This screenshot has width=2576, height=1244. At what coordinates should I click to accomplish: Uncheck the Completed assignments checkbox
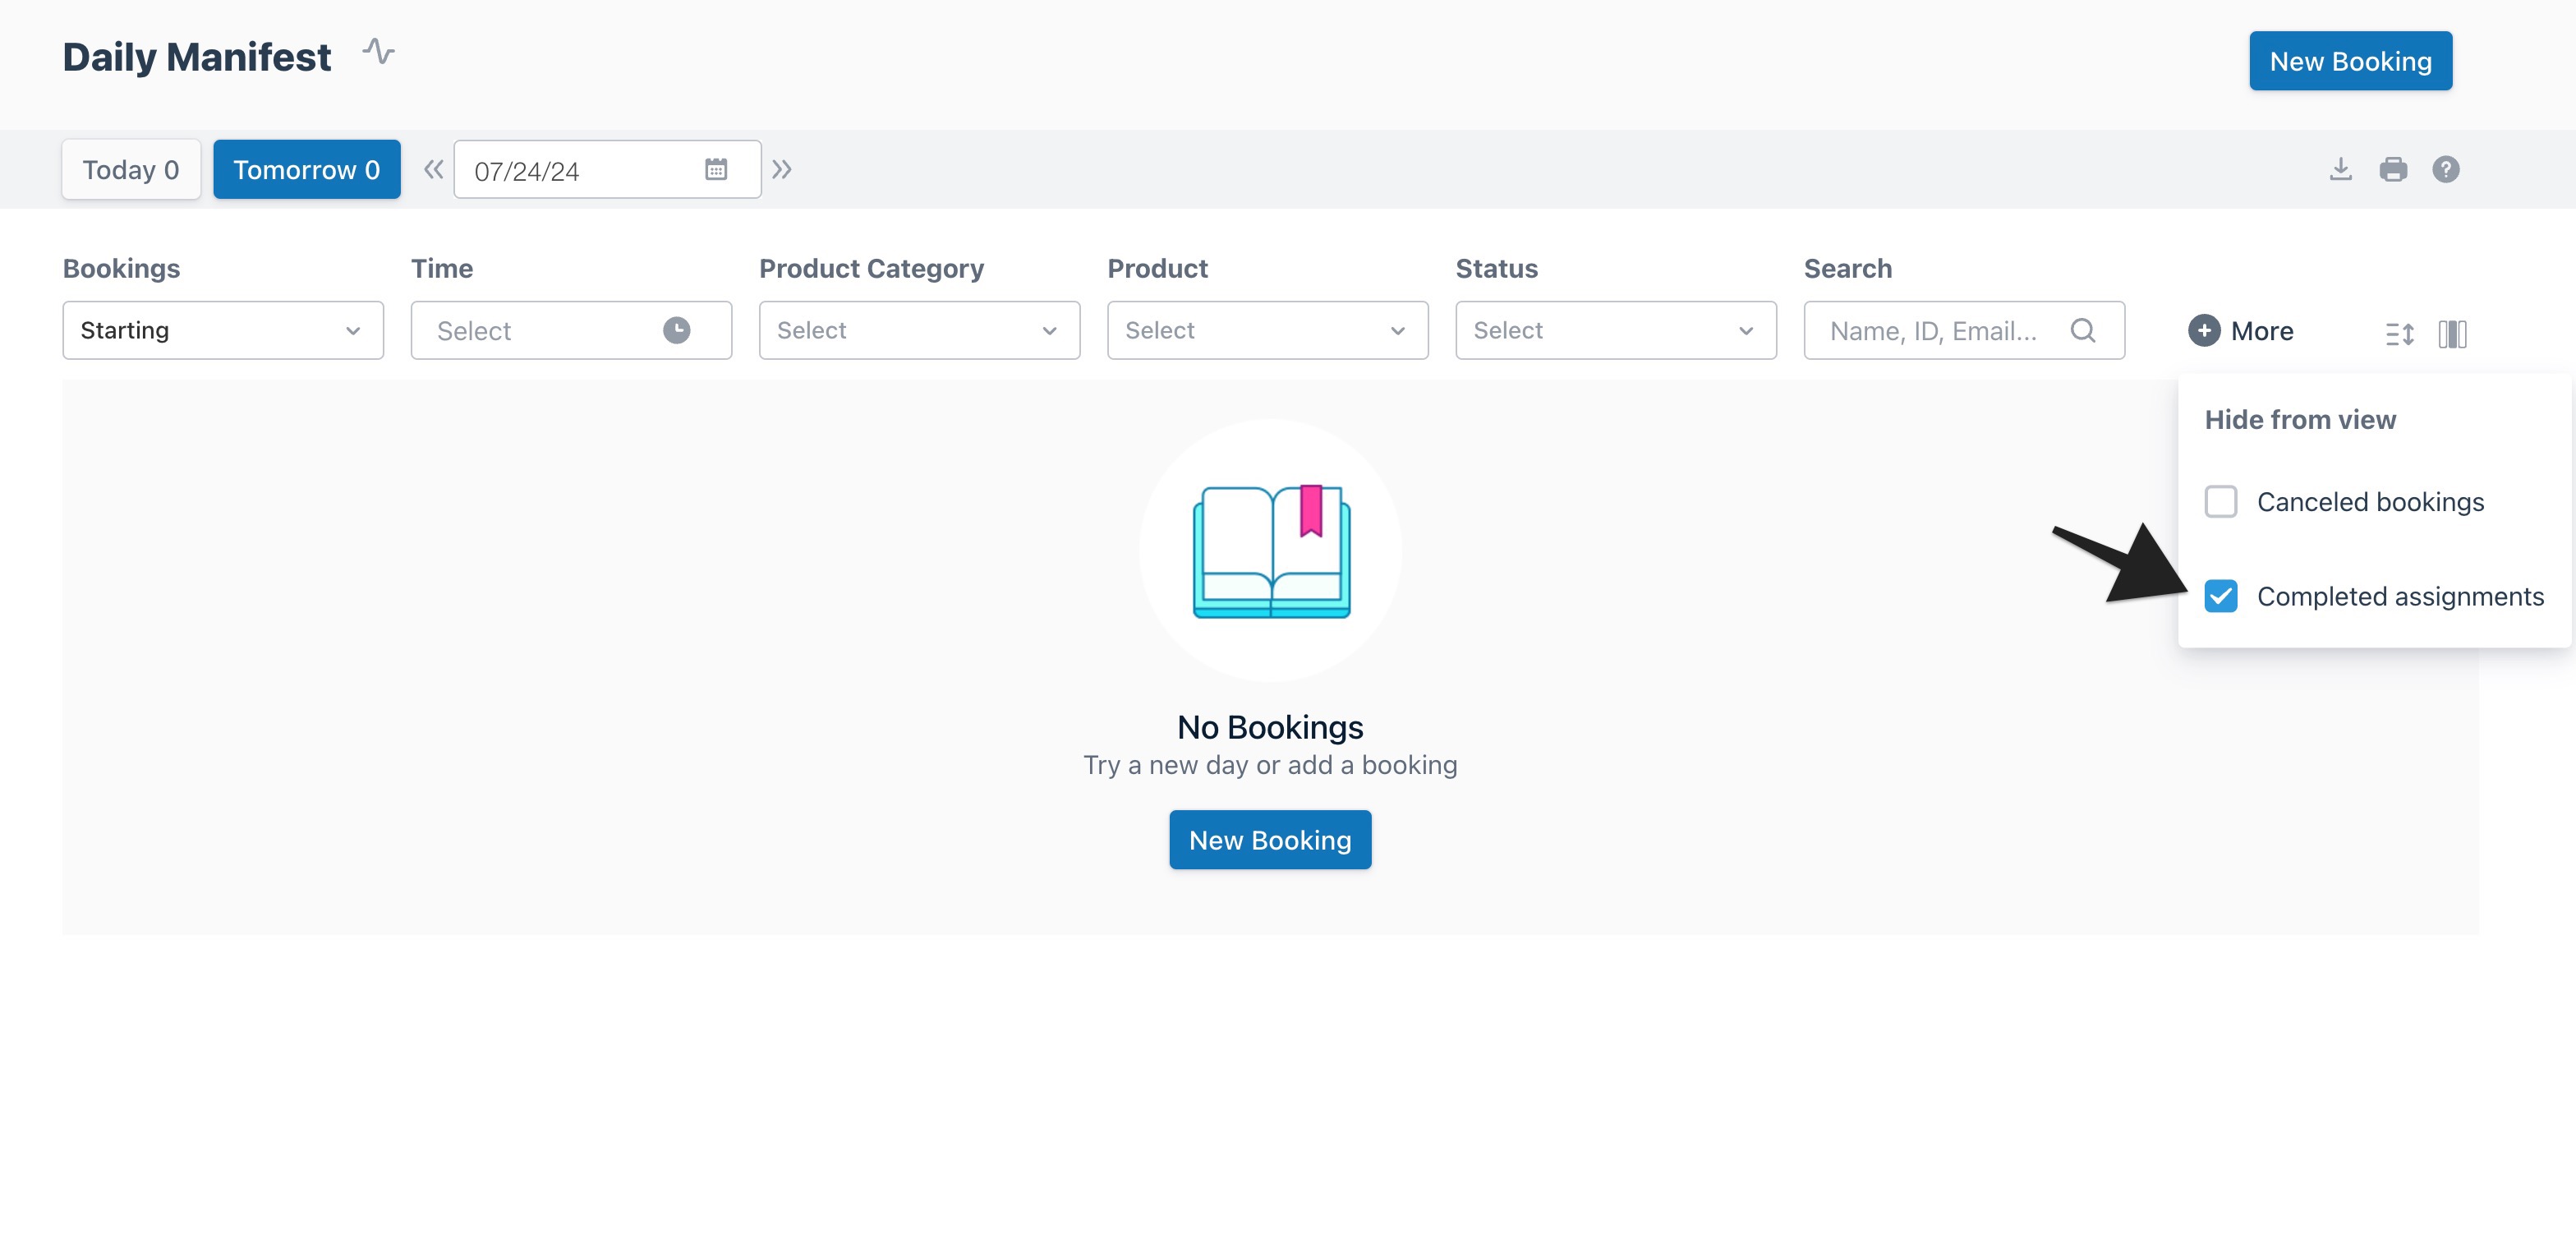point(2221,596)
